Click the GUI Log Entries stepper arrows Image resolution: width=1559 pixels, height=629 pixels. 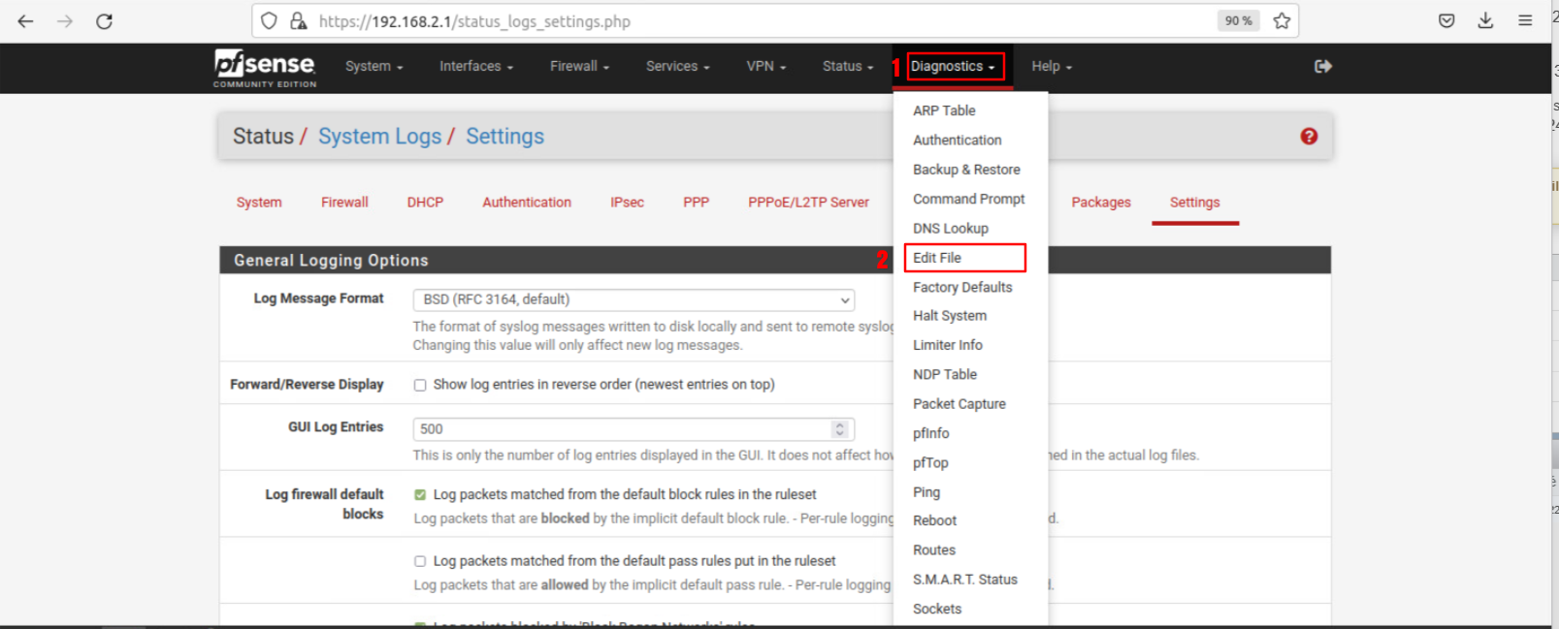[839, 428]
